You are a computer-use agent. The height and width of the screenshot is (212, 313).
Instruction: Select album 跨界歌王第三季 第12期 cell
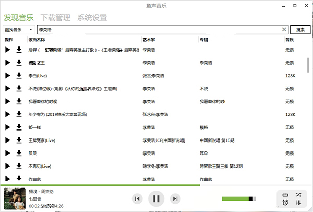tap(221, 166)
